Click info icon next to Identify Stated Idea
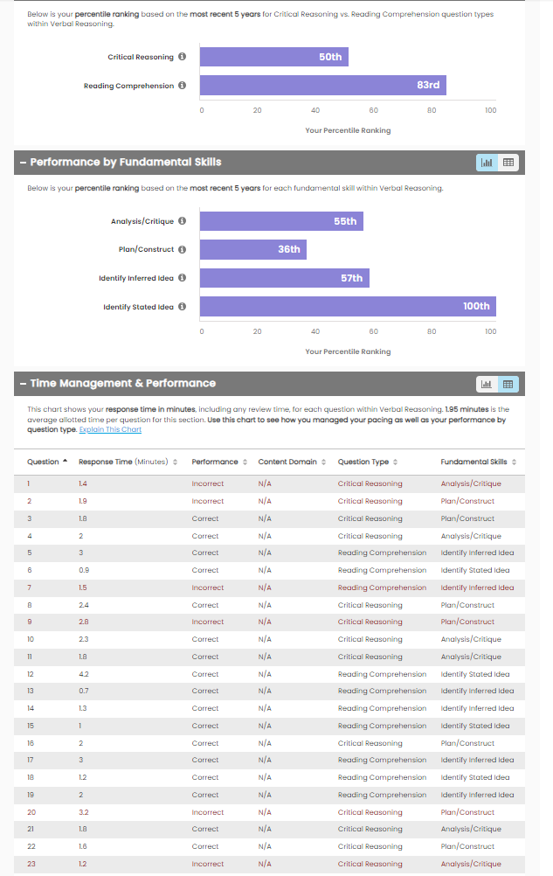The height and width of the screenshot is (876, 553). (x=182, y=307)
